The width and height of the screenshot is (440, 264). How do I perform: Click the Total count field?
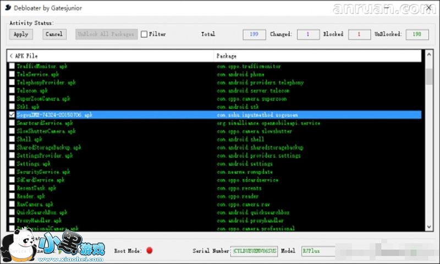(254, 34)
